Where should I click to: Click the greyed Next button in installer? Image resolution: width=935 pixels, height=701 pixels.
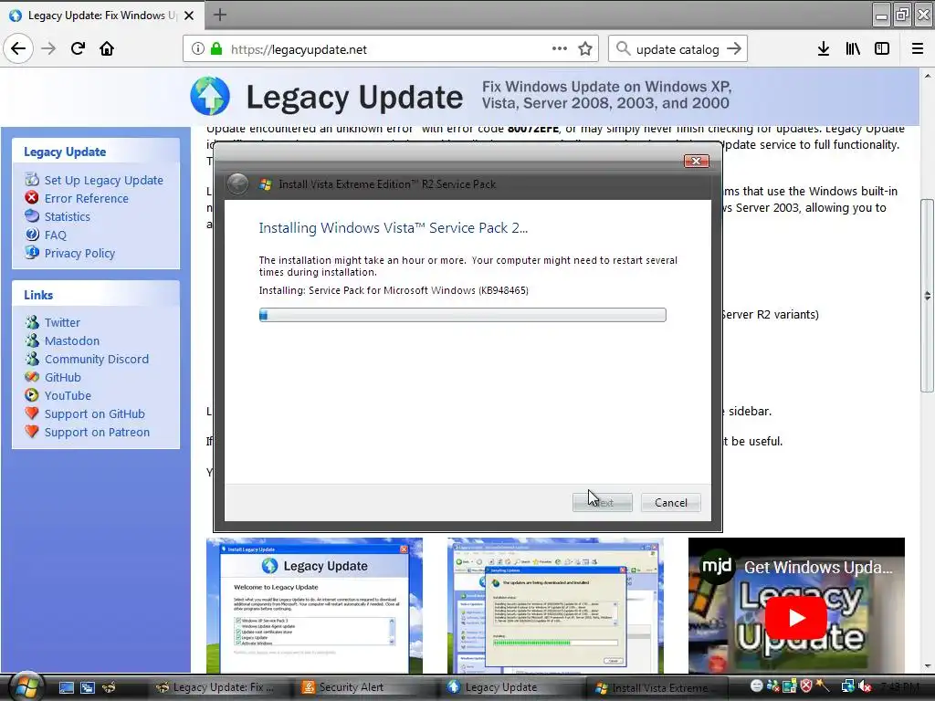[x=603, y=503]
